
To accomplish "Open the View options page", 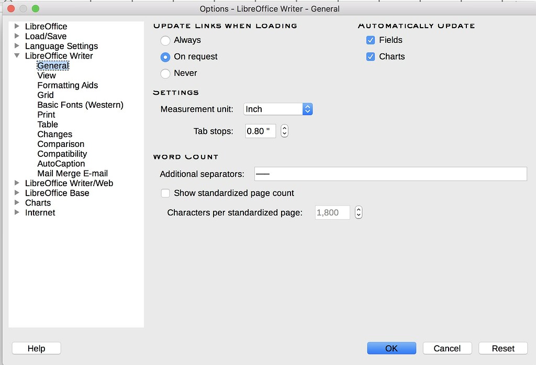I will pos(47,75).
